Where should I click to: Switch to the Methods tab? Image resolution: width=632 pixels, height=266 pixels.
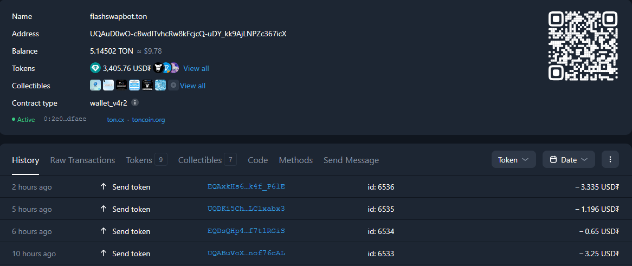click(x=296, y=160)
